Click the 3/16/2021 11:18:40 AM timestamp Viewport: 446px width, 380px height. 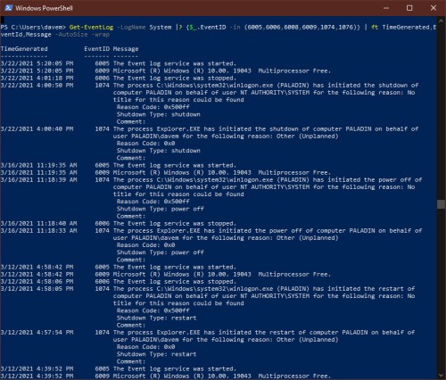pos(38,224)
